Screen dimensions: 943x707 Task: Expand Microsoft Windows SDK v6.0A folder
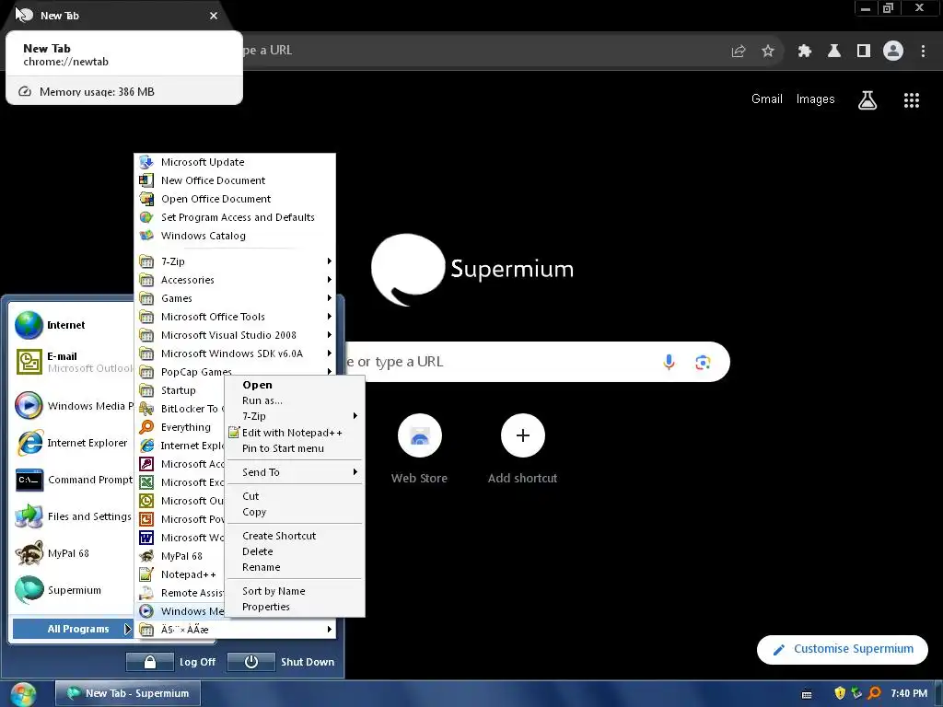[x=235, y=353]
